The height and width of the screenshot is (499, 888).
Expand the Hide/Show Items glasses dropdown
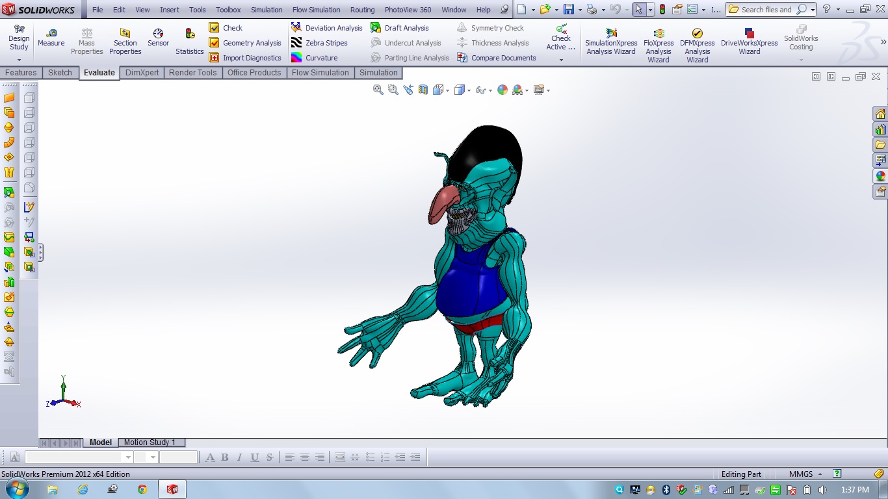coord(490,91)
